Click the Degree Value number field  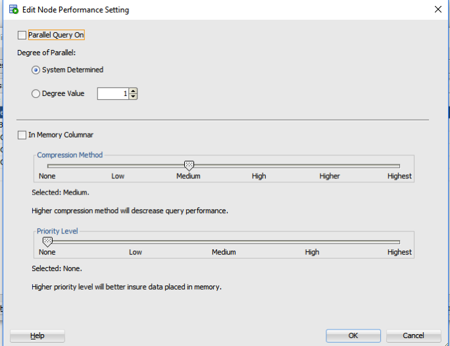click(113, 93)
